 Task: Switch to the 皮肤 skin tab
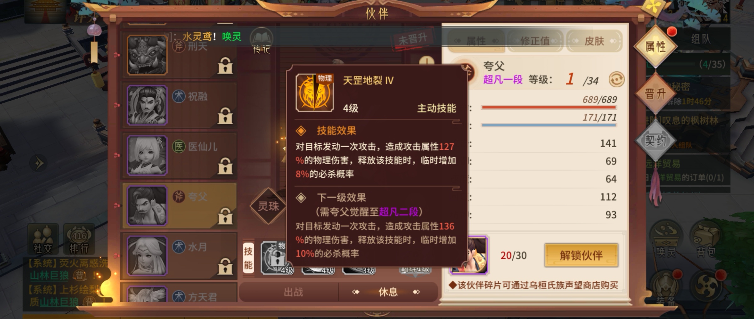coord(594,41)
